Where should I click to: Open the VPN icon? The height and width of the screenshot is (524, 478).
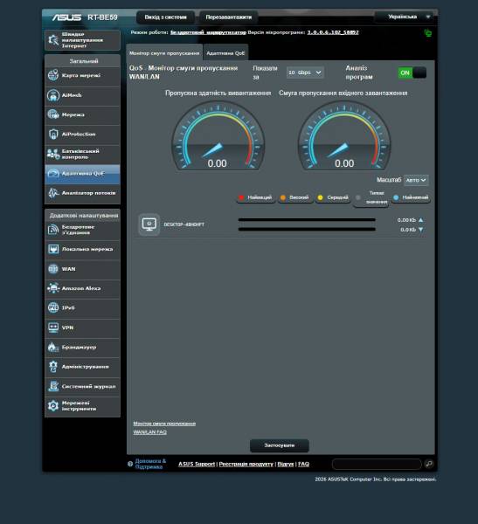(x=53, y=327)
